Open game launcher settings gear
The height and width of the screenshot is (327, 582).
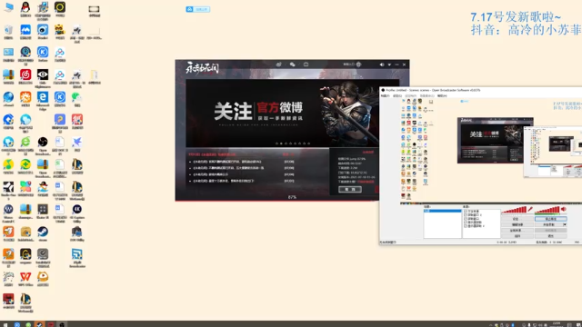click(x=358, y=64)
